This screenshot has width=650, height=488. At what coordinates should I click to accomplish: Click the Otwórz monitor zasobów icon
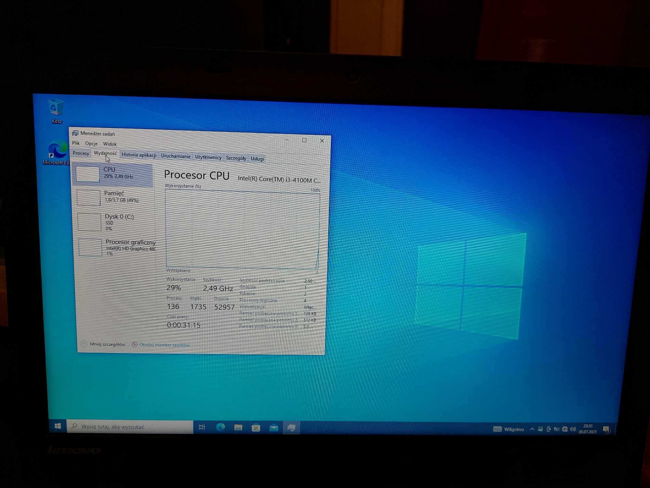click(x=135, y=344)
